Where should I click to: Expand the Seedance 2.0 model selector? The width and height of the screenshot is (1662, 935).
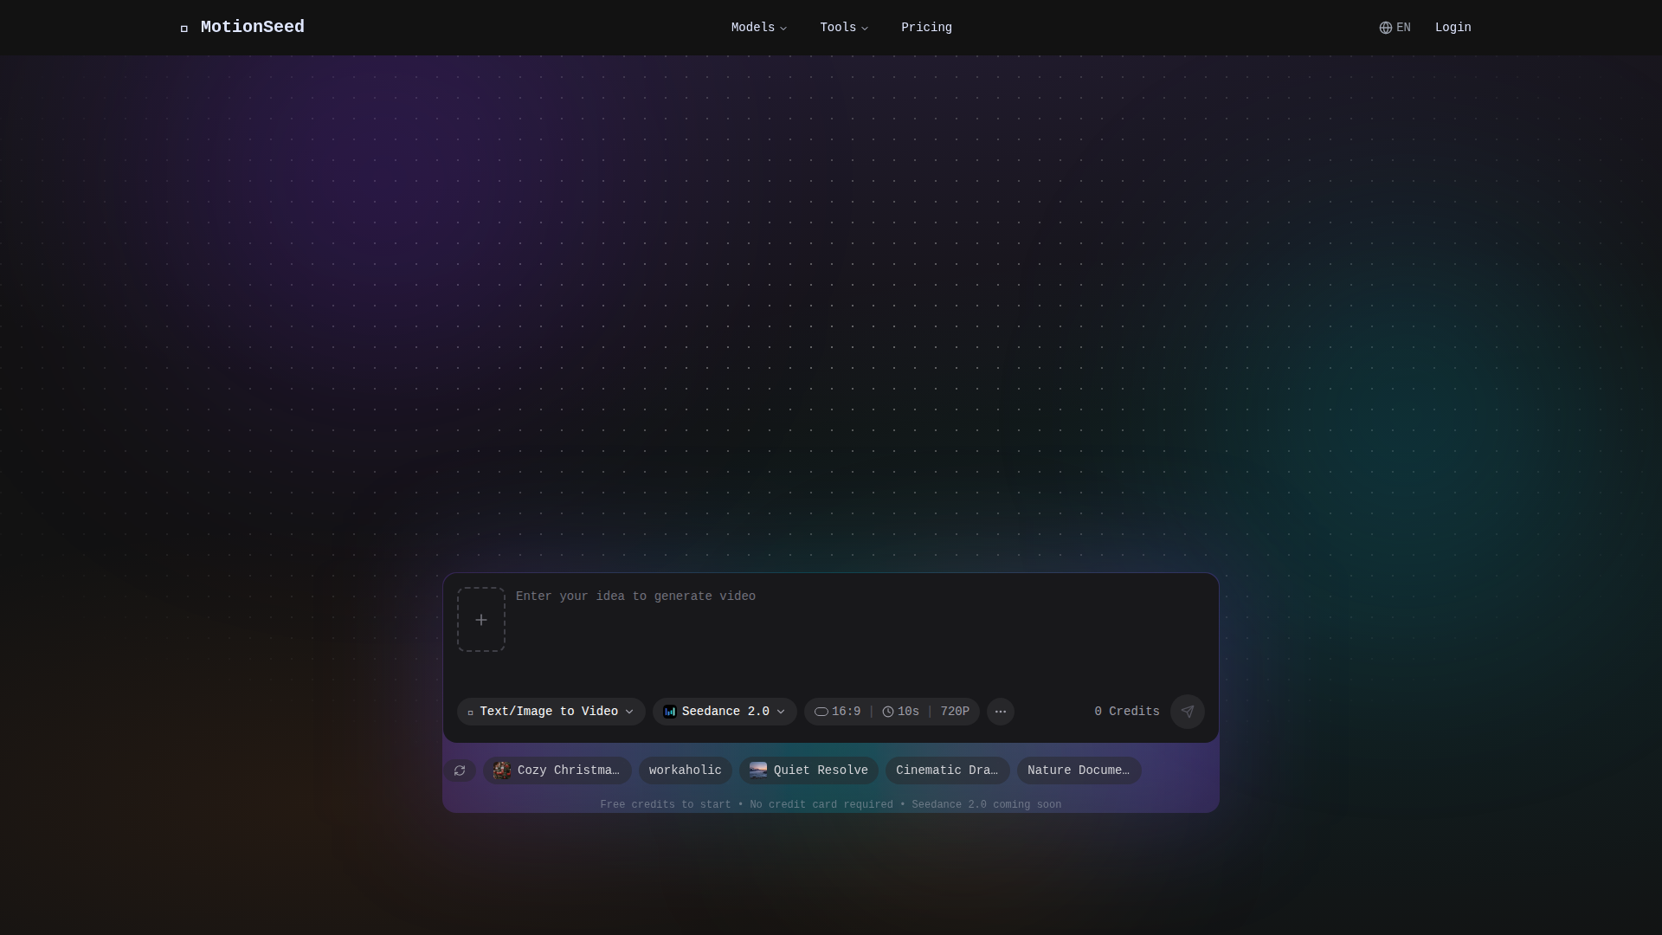(725, 712)
